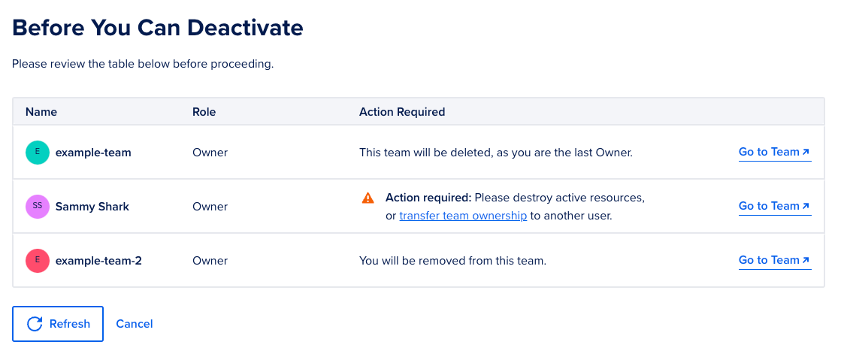Click the Role column header
The width and height of the screenshot is (844, 363).
(x=204, y=112)
